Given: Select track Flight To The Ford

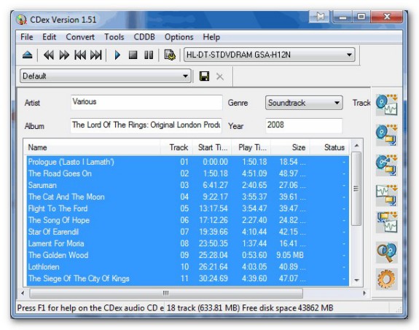Looking at the screenshot, I should pyautogui.click(x=188, y=208).
